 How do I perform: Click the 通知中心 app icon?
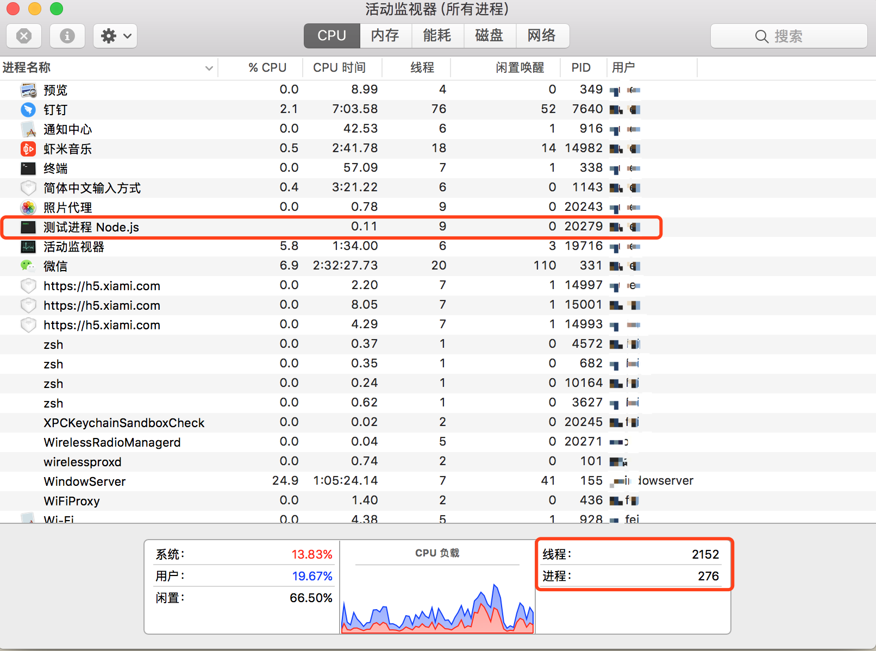(28, 129)
